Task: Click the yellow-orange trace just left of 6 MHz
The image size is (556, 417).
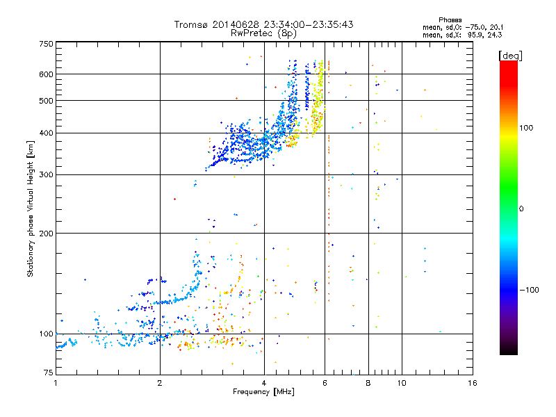Action: (x=318, y=99)
